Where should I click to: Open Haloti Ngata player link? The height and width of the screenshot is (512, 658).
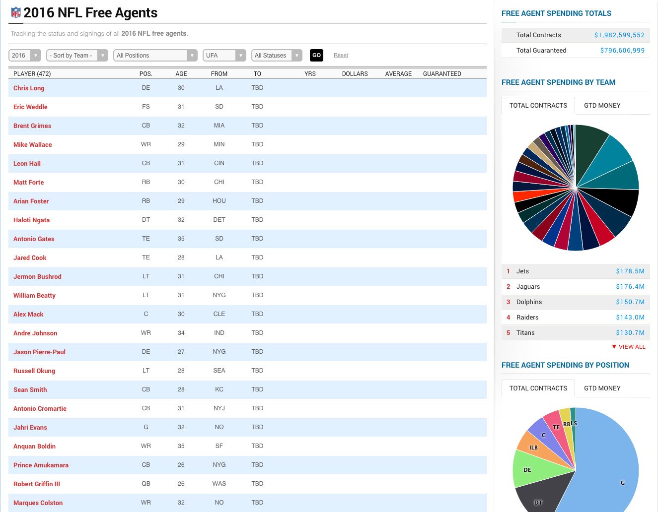point(31,220)
